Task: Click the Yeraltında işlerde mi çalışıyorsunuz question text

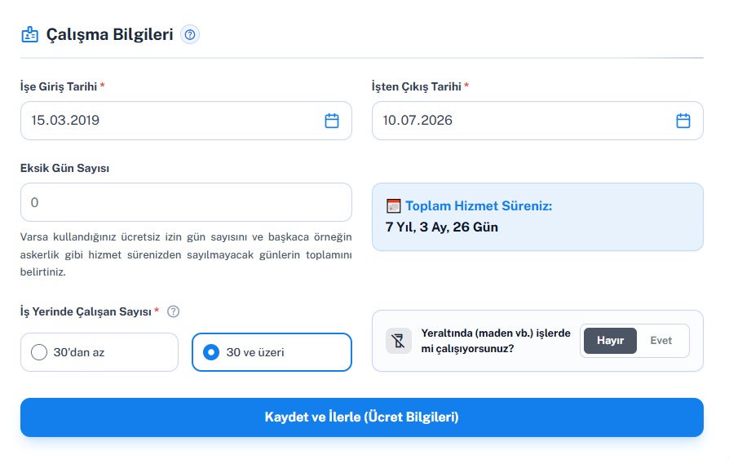Action: coord(496,341)
